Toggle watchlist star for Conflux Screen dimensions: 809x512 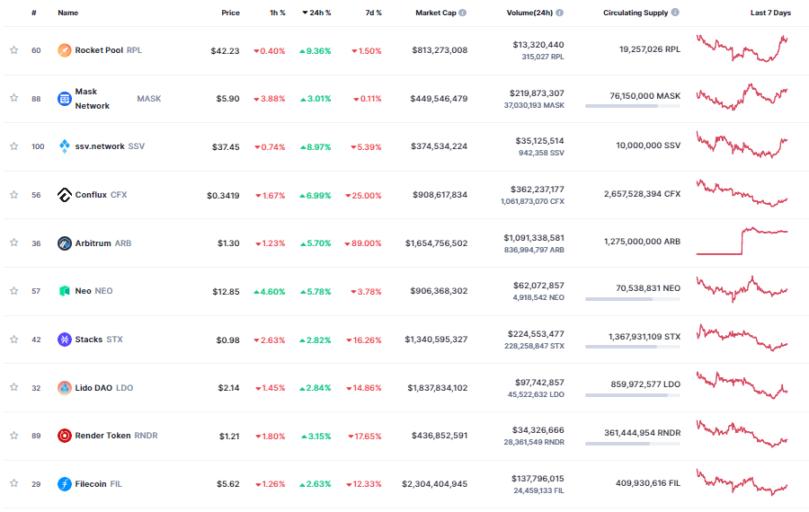(x=13, y=195)
